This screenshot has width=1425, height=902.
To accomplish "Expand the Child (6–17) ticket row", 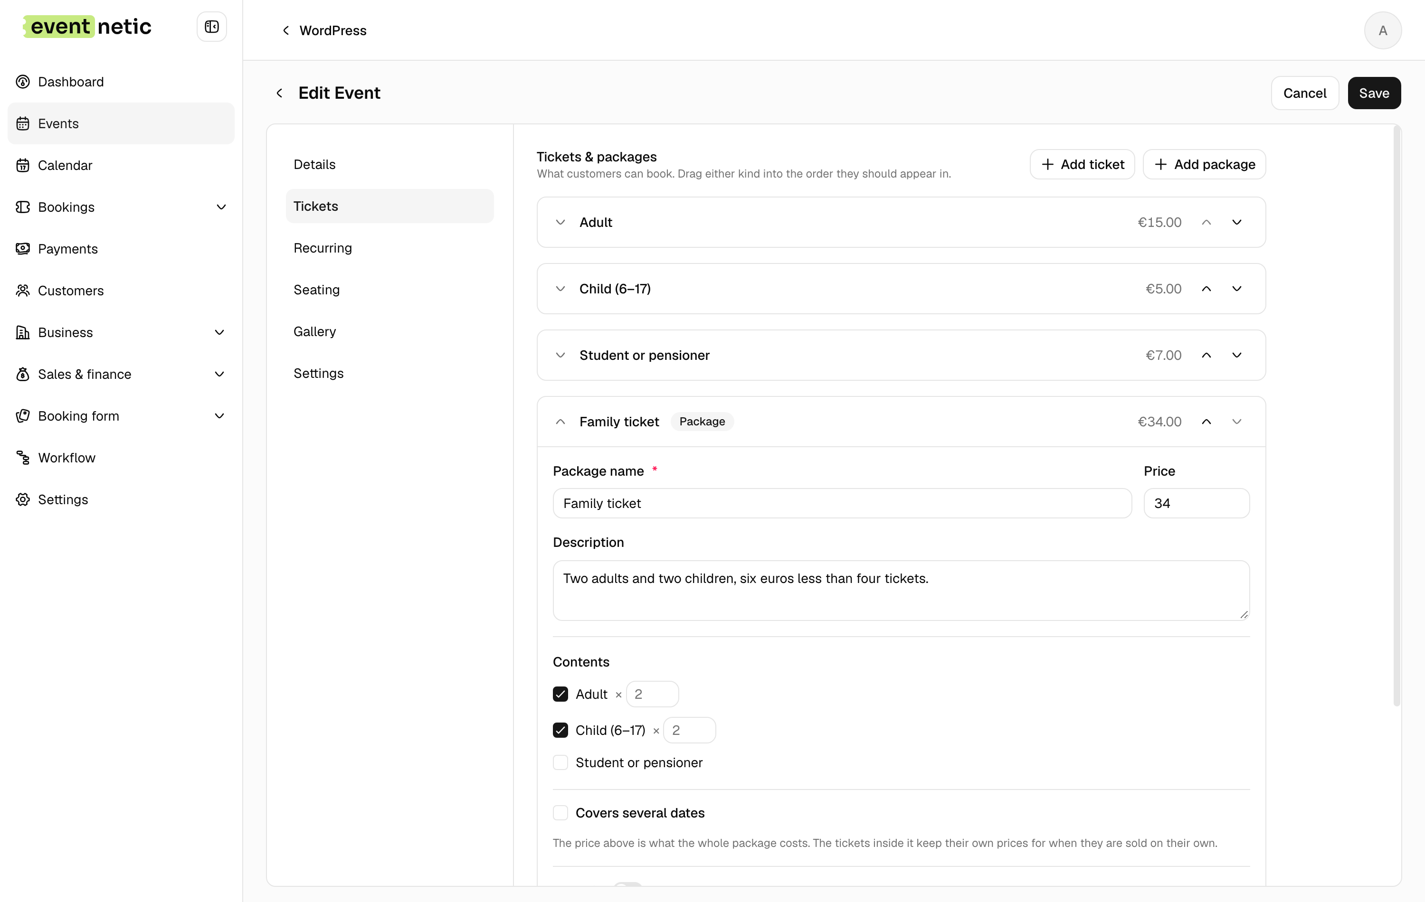I will (560, 289).
